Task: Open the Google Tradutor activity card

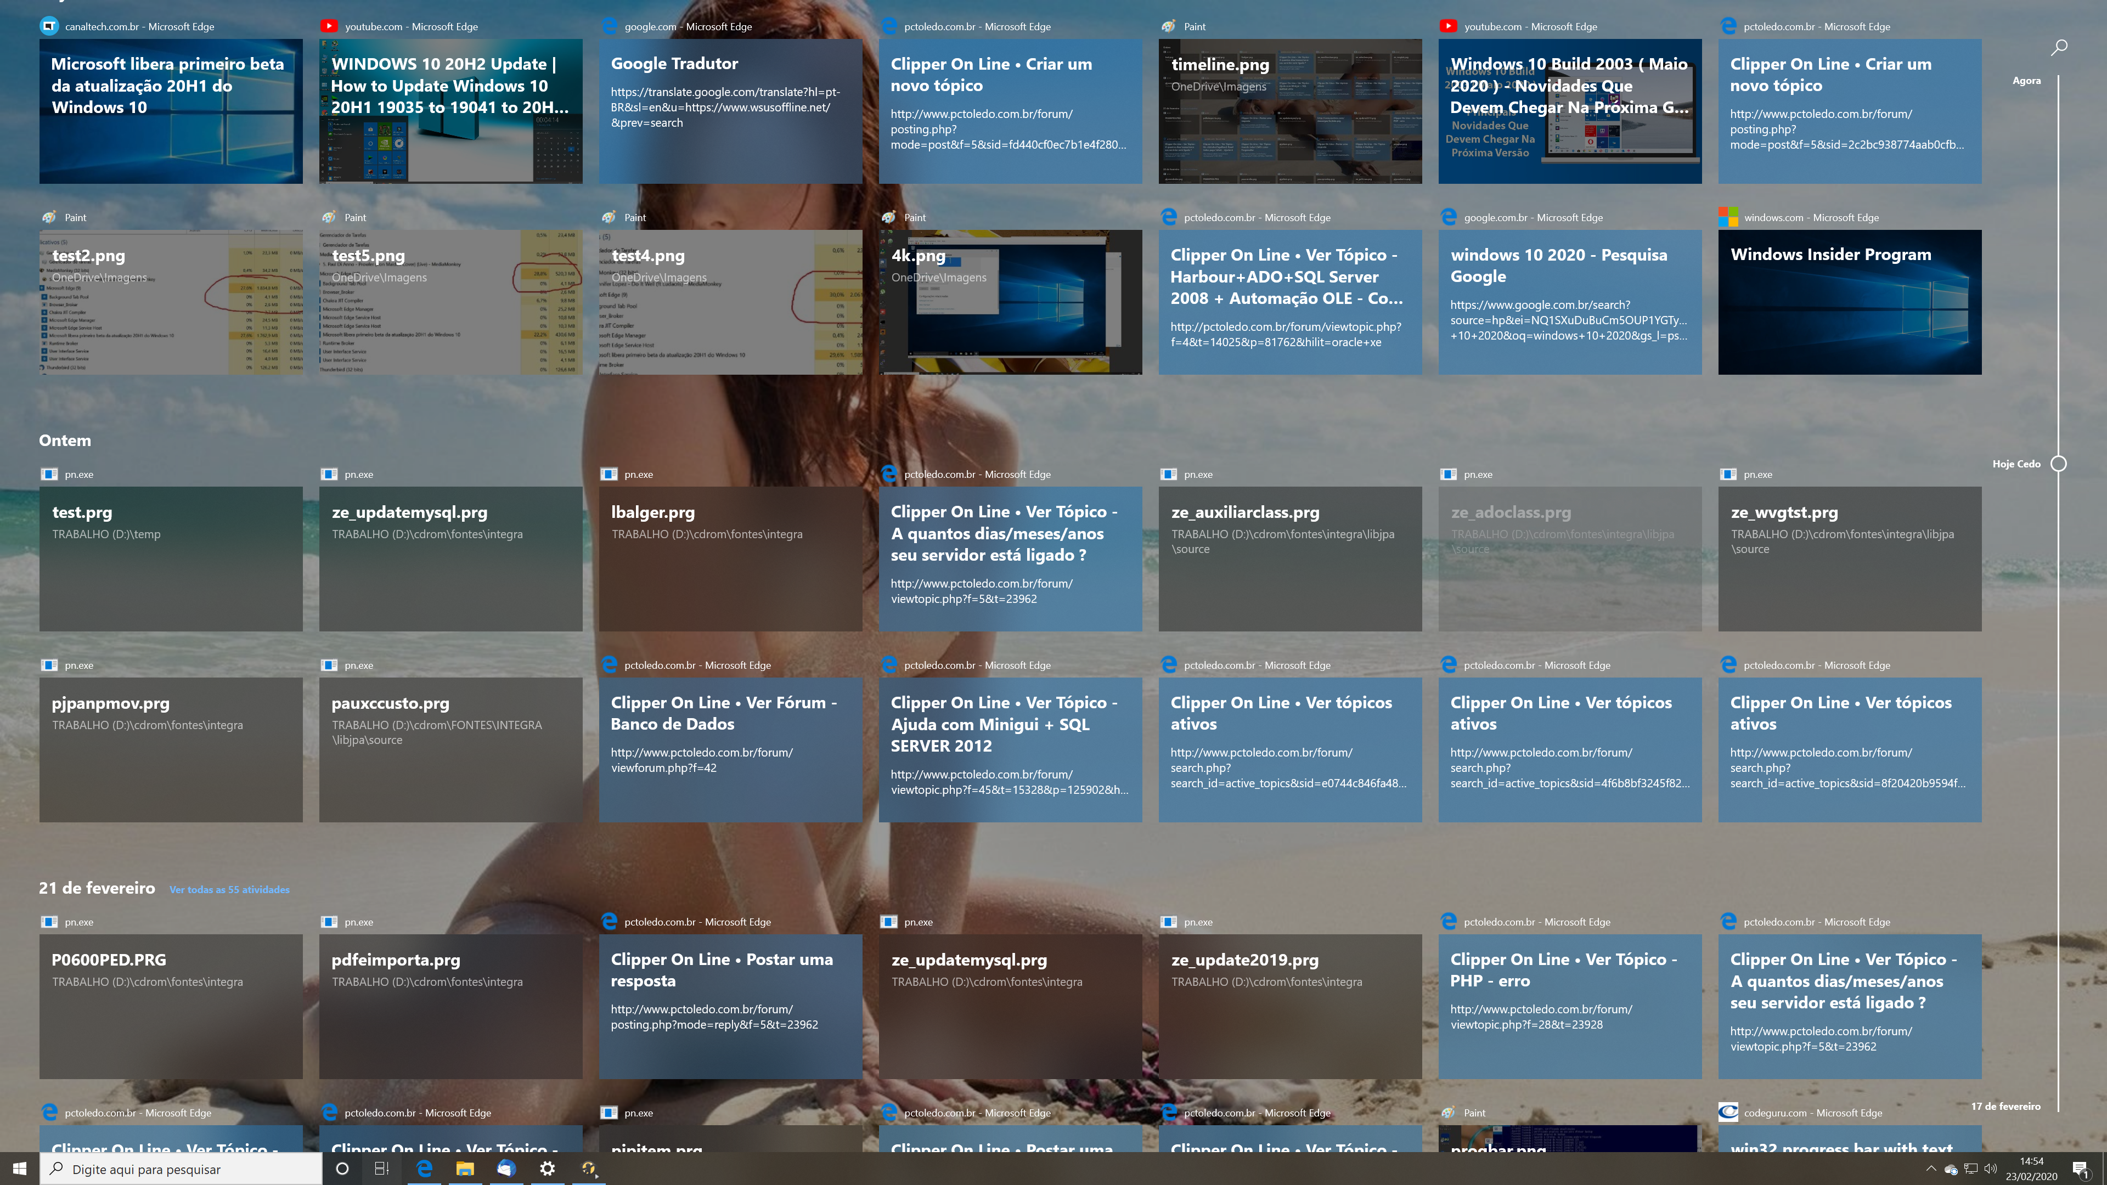Action: tap(730, 111)
